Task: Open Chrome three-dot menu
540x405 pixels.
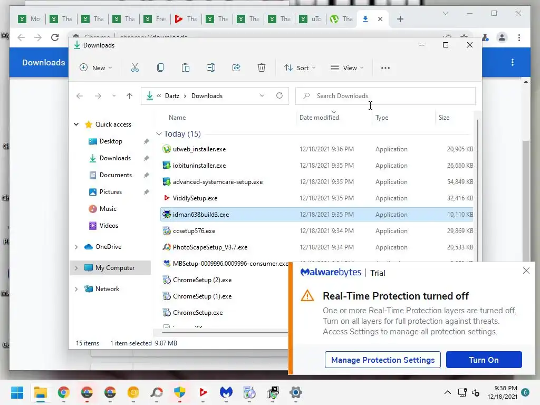Action: [519, 37]
